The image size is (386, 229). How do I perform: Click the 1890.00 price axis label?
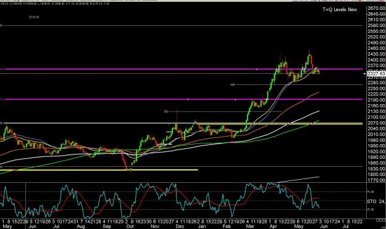[x=376, y=157]
